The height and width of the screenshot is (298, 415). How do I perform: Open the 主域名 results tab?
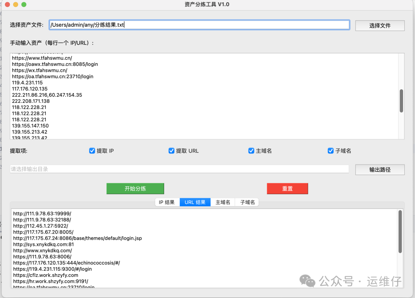(x=223, y=202)
